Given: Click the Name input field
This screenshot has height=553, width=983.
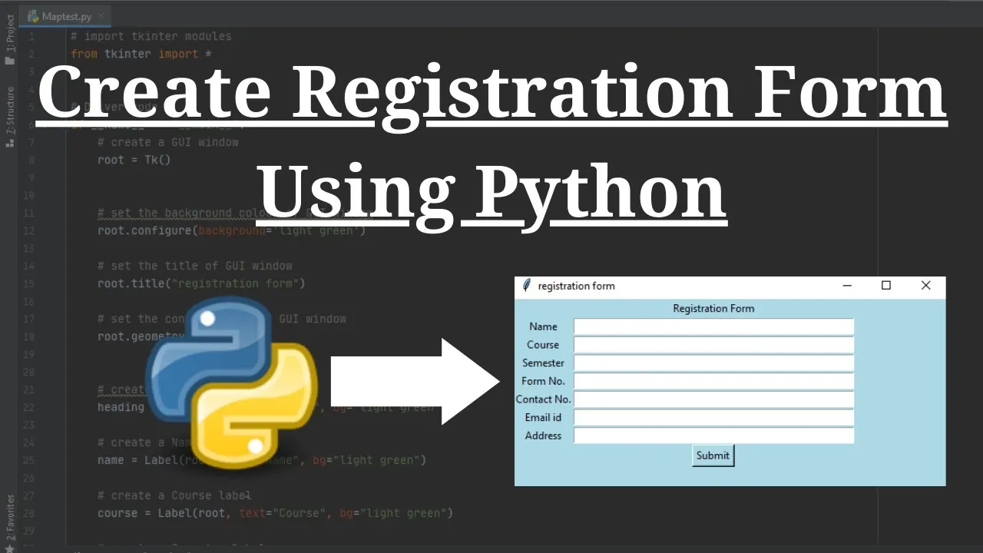Looking at the screenshot, I should [x=713, y=326].
